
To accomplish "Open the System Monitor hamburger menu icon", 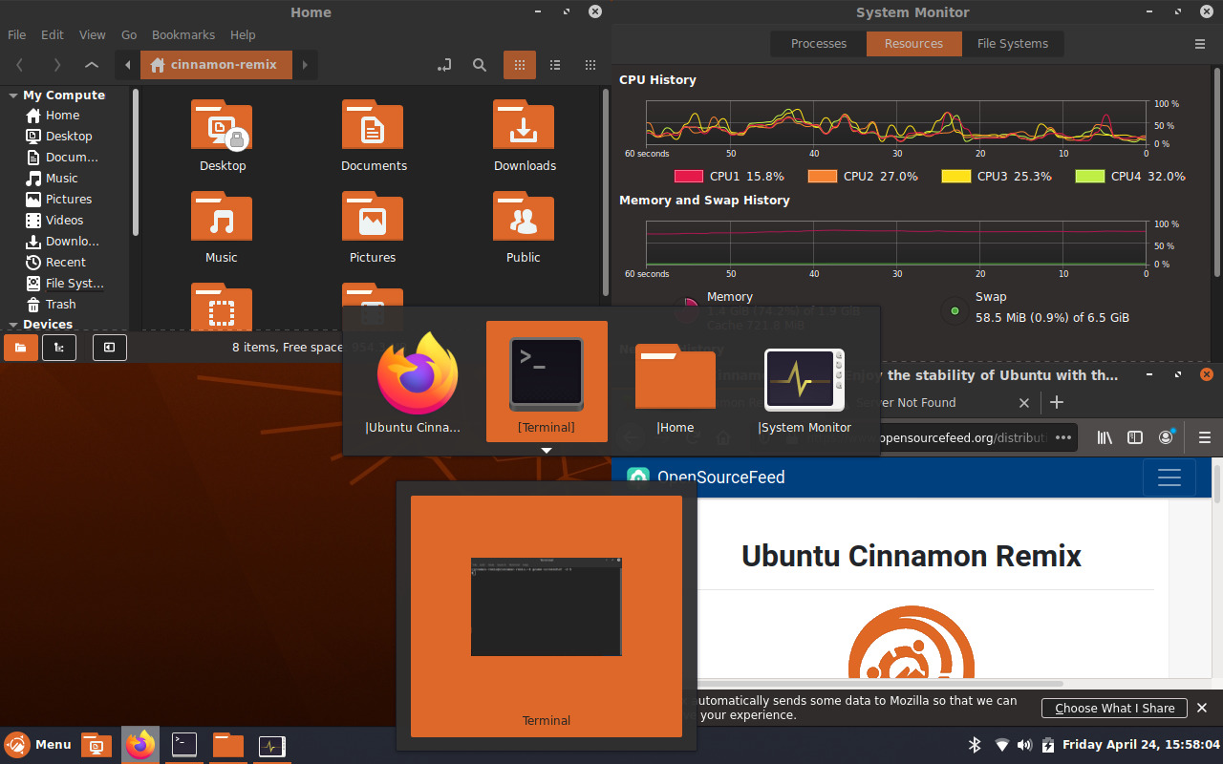I will click(x=1200, y=44).
